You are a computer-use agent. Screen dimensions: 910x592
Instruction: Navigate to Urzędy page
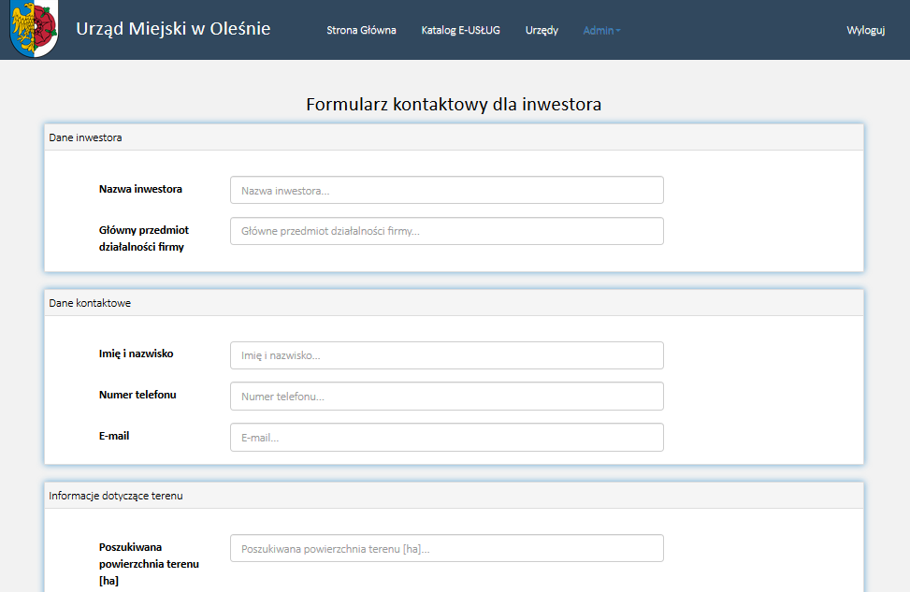542,30
